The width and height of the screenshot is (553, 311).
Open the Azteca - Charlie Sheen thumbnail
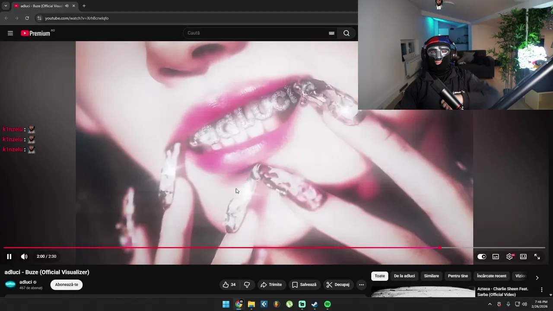(x=423, y=292)
